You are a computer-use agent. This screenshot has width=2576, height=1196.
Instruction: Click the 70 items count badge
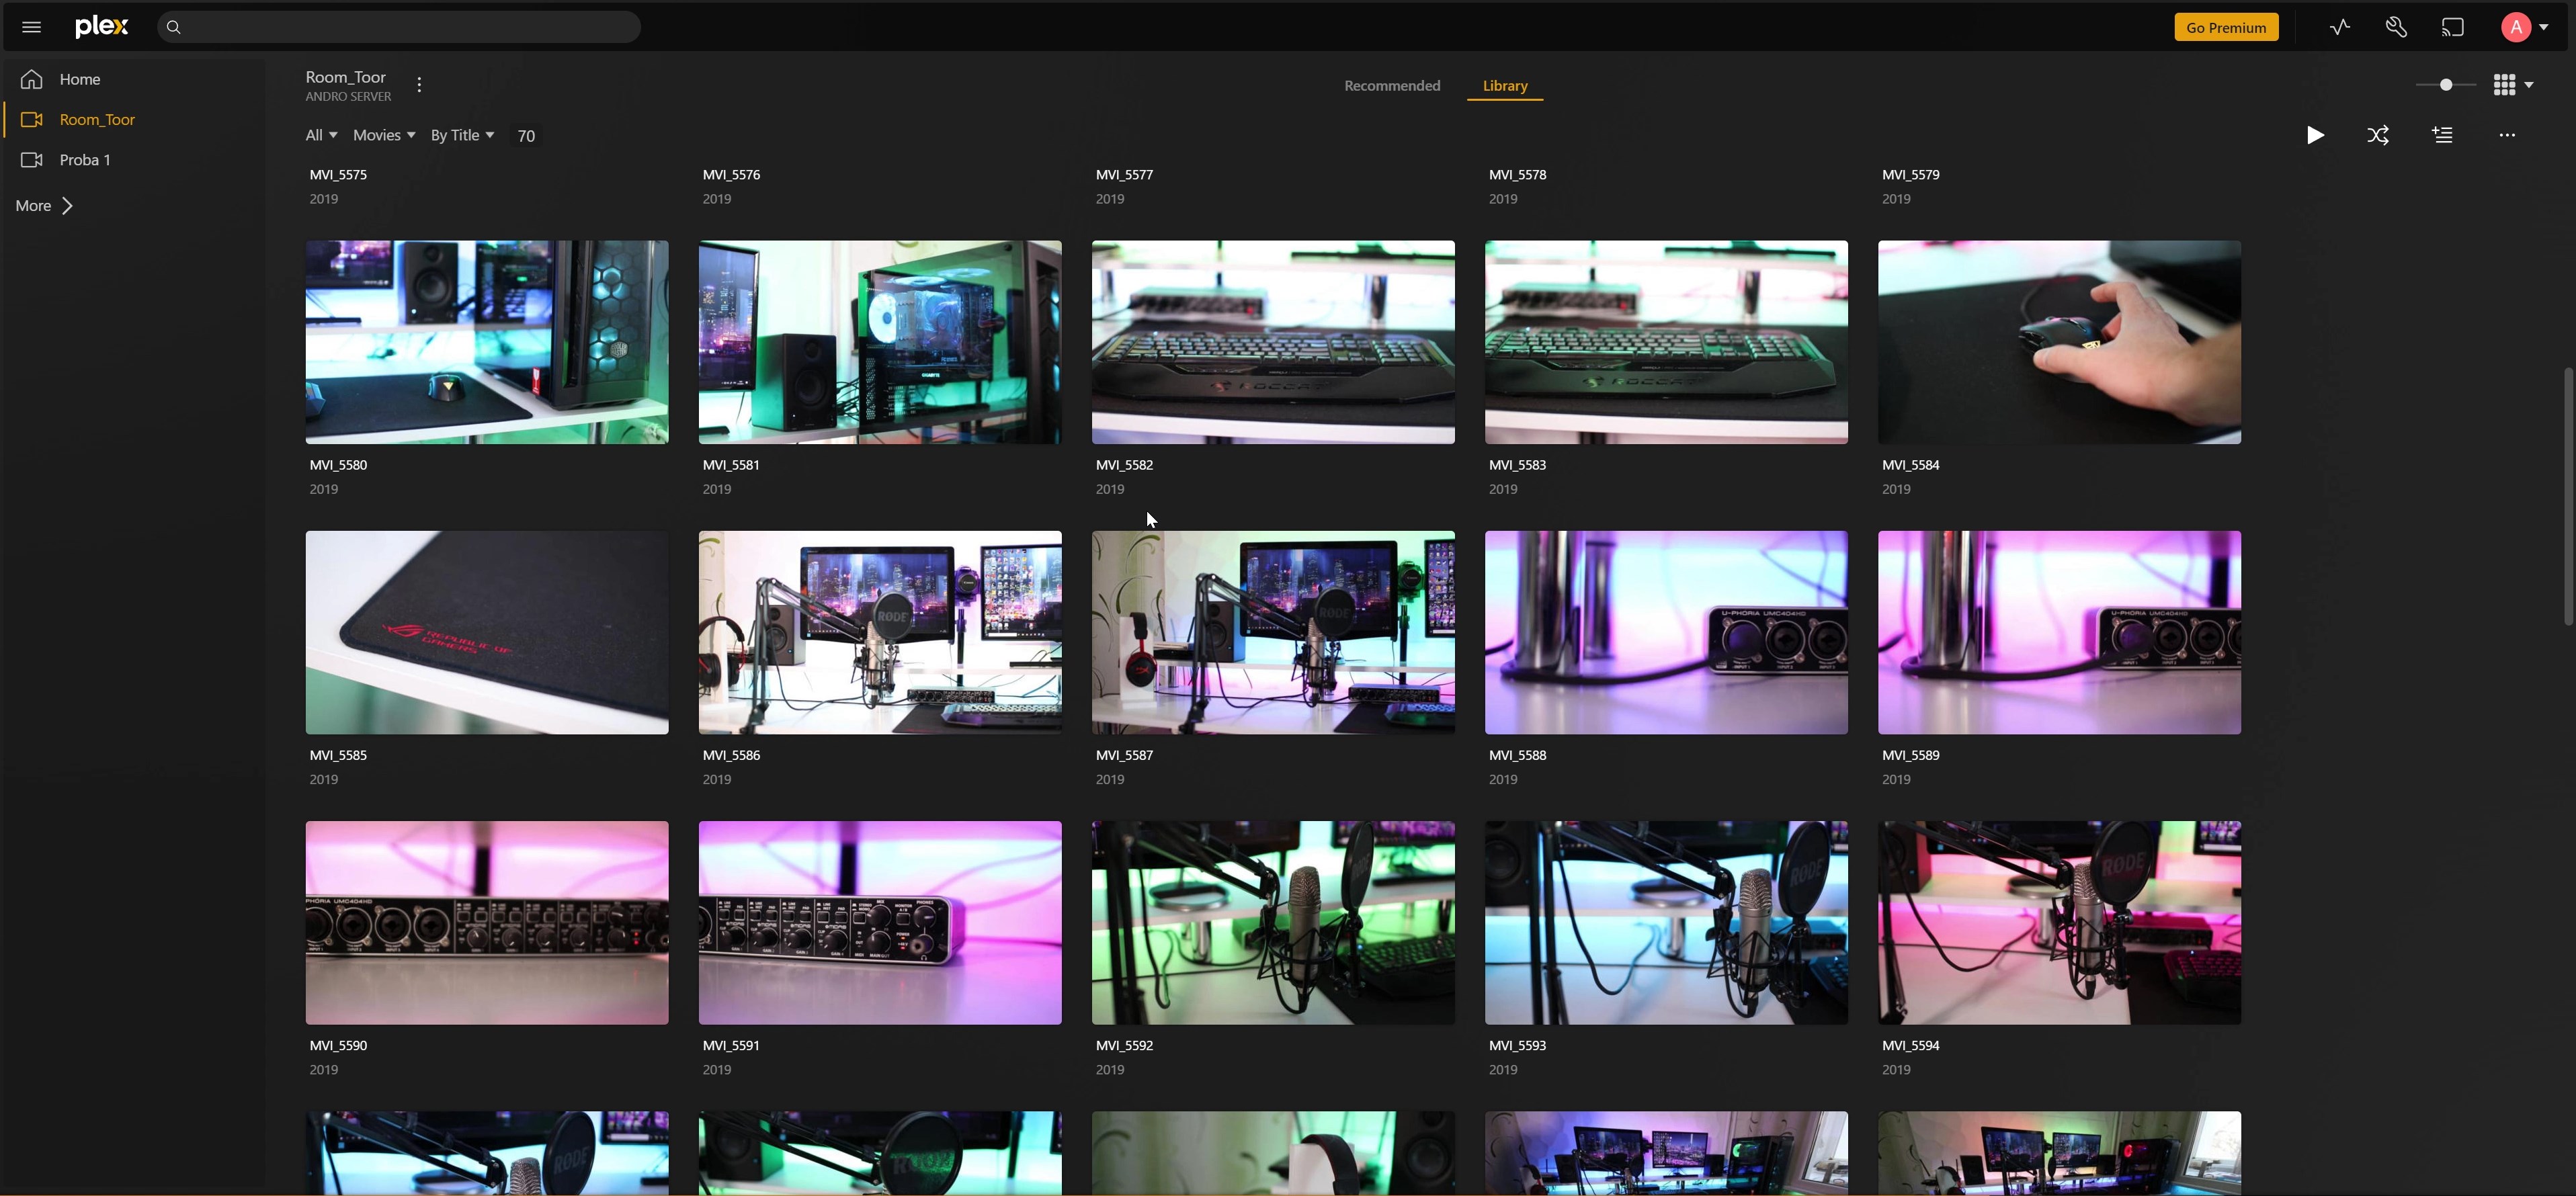(x=526, y=136)
